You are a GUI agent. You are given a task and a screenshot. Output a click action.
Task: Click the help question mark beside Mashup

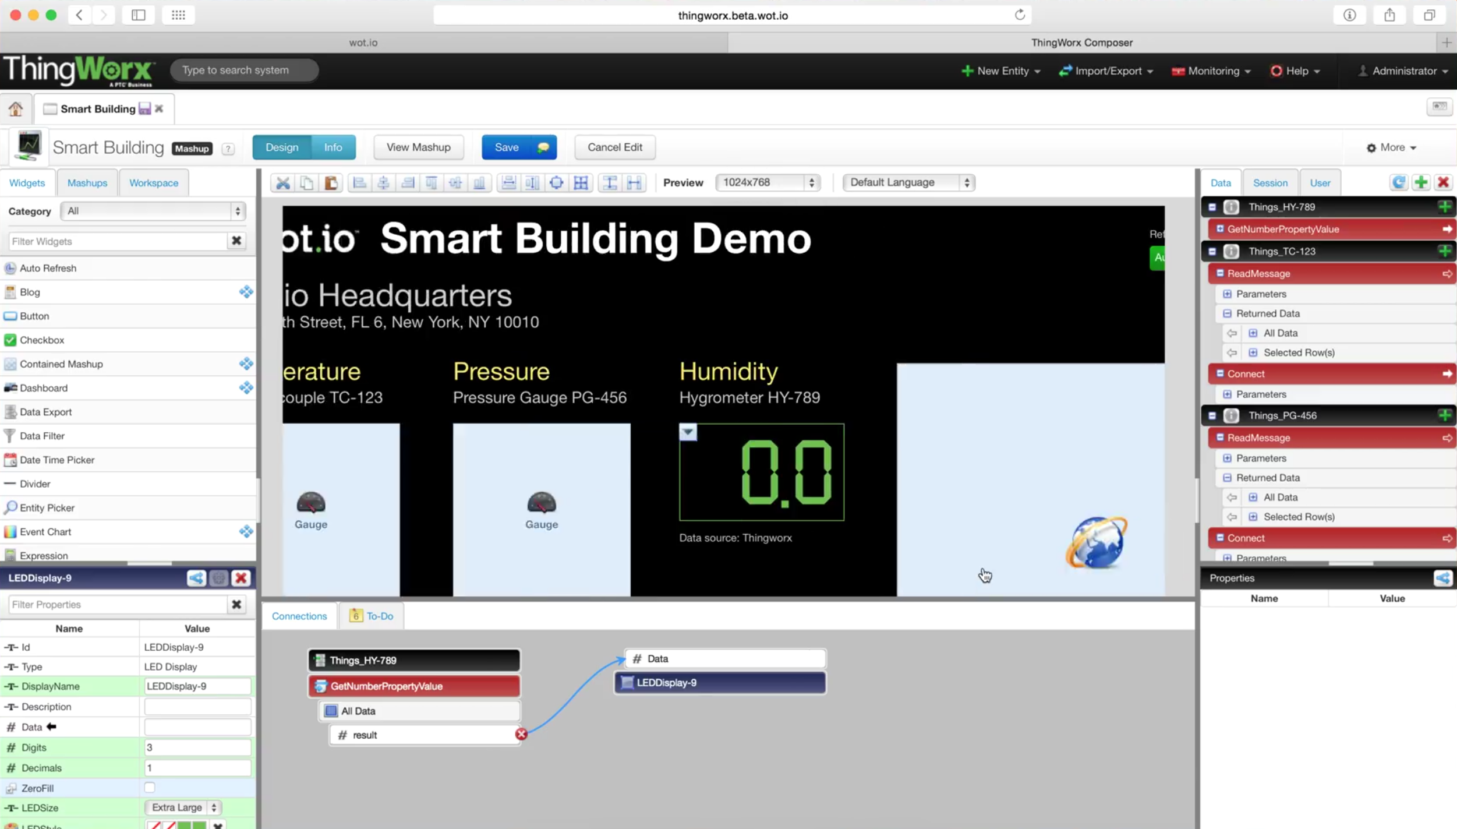(x=228, y=149)
